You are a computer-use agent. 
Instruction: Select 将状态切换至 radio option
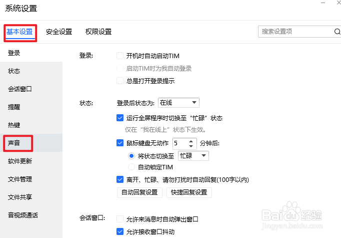(132, 156)
